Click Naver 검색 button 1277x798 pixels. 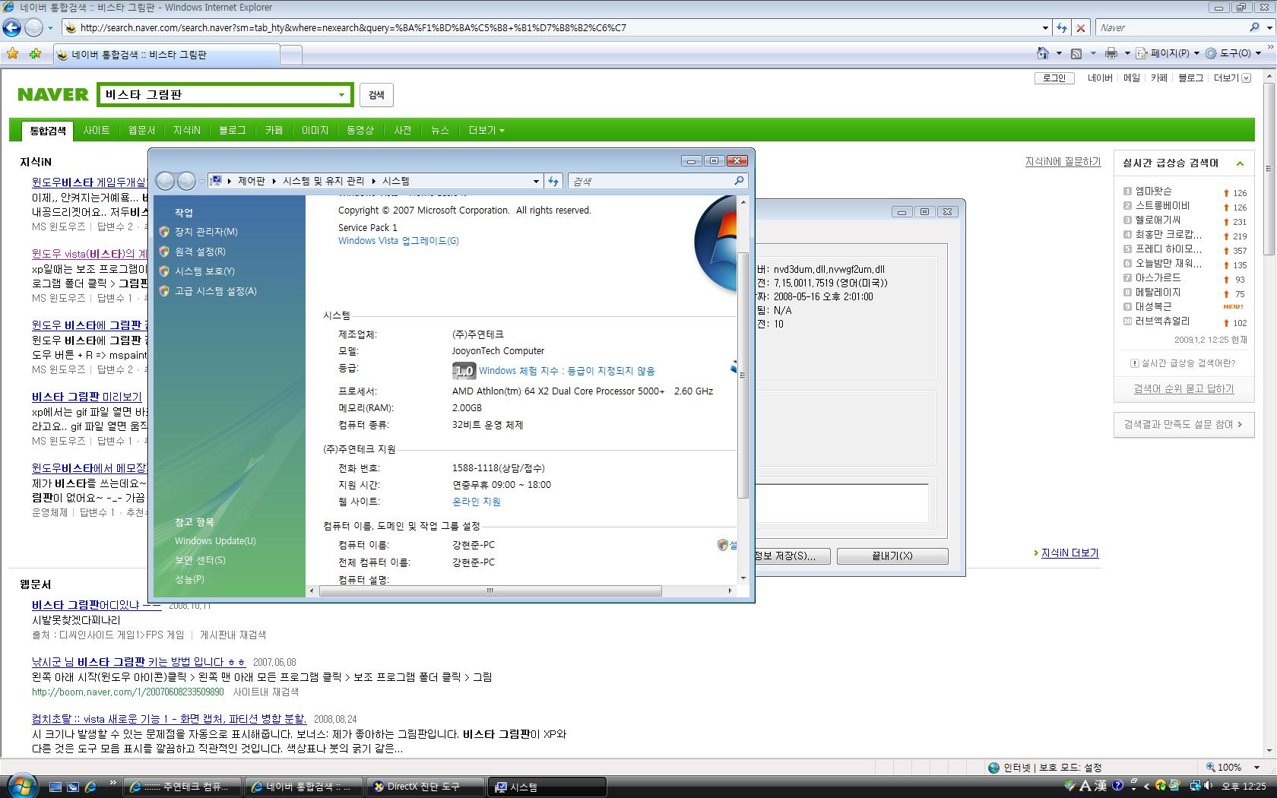(376, 95)
